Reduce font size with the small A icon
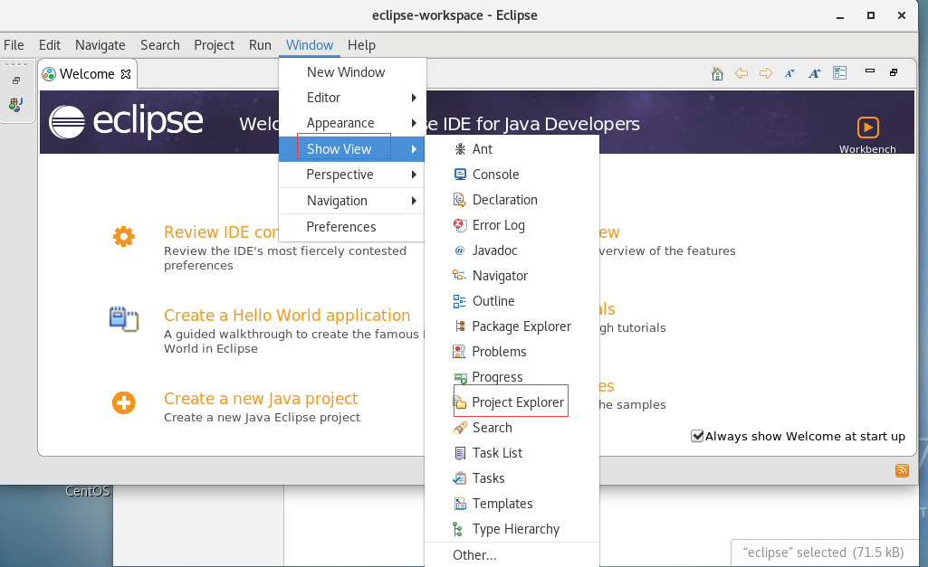The image size is (928, 567). [x=789, y=73]
